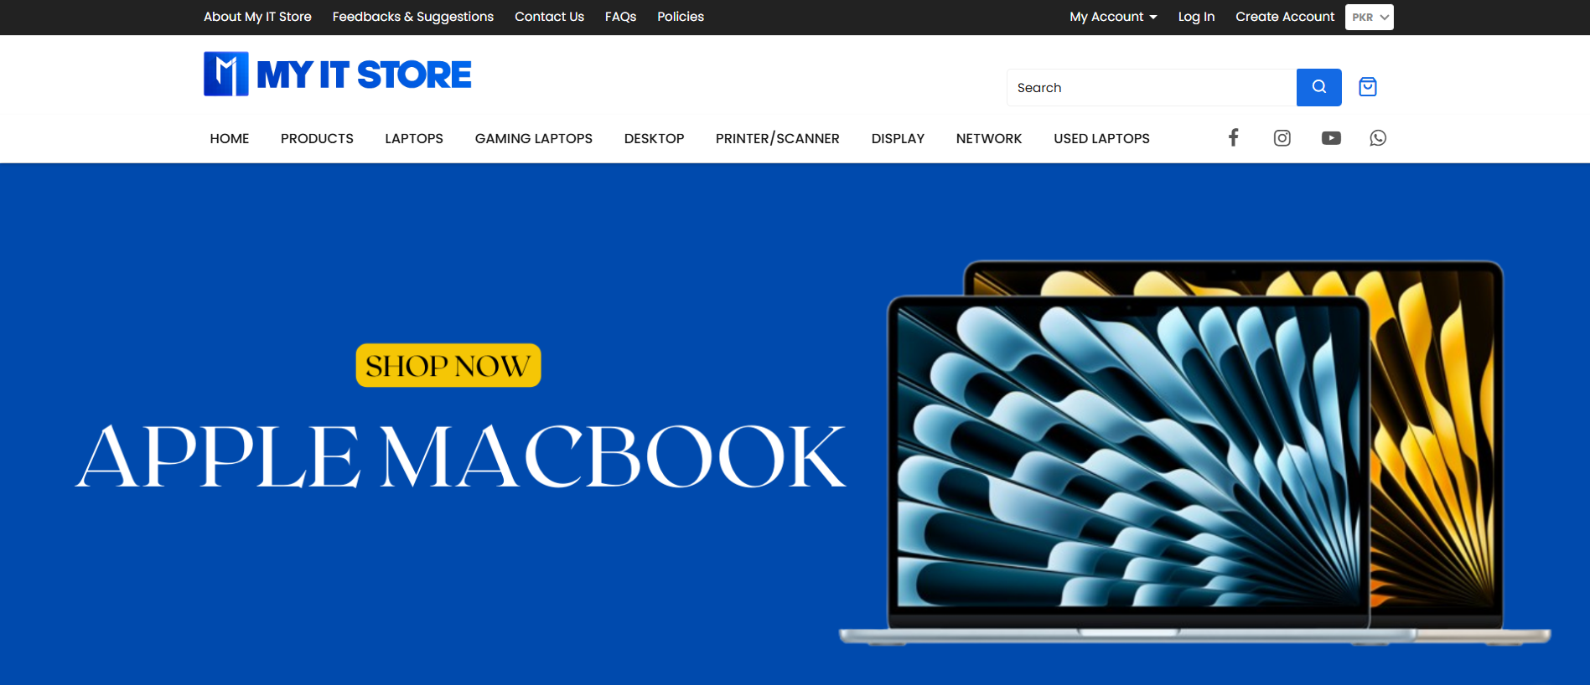The height and width of the screenshot is (685, 1590).
Task: Focus the Search text field
Action: coord(1151,88)
